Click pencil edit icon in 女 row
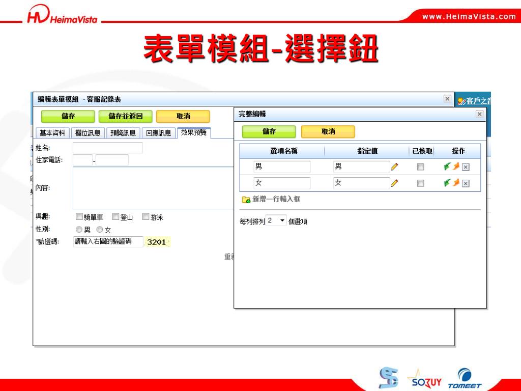521x391 pixels. [394, 183]
